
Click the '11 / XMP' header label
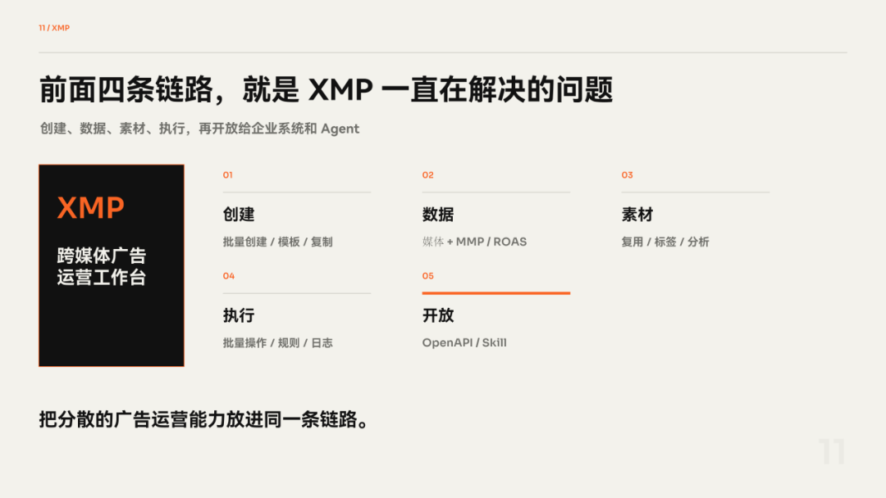pyautogui.click(x=54, y=28)
